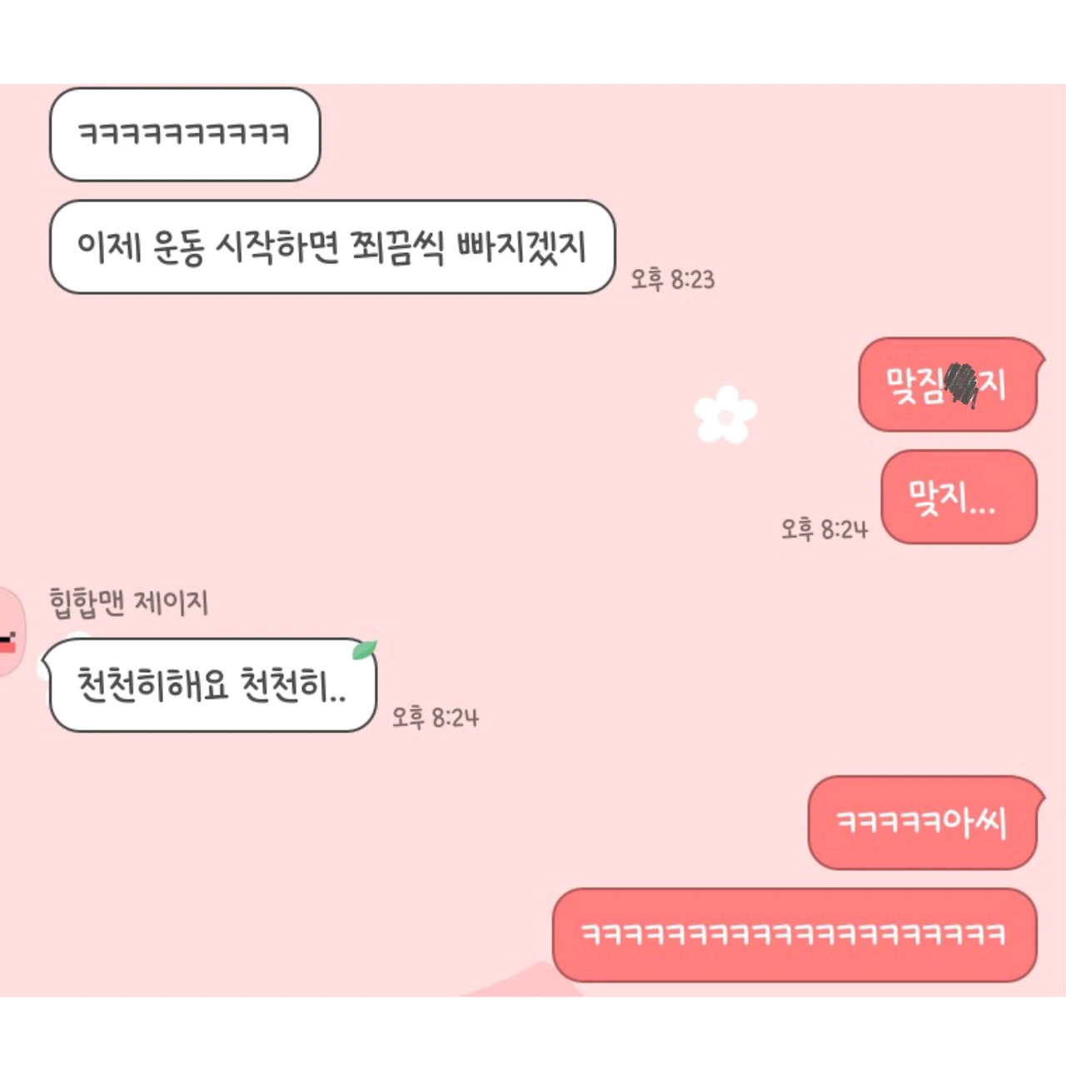Tap the green leaf on 천천히해요 bubble
Image resolution: width=1066 pixels, height=1066 pixels.
pyautogui.click(x=365, y=650)
